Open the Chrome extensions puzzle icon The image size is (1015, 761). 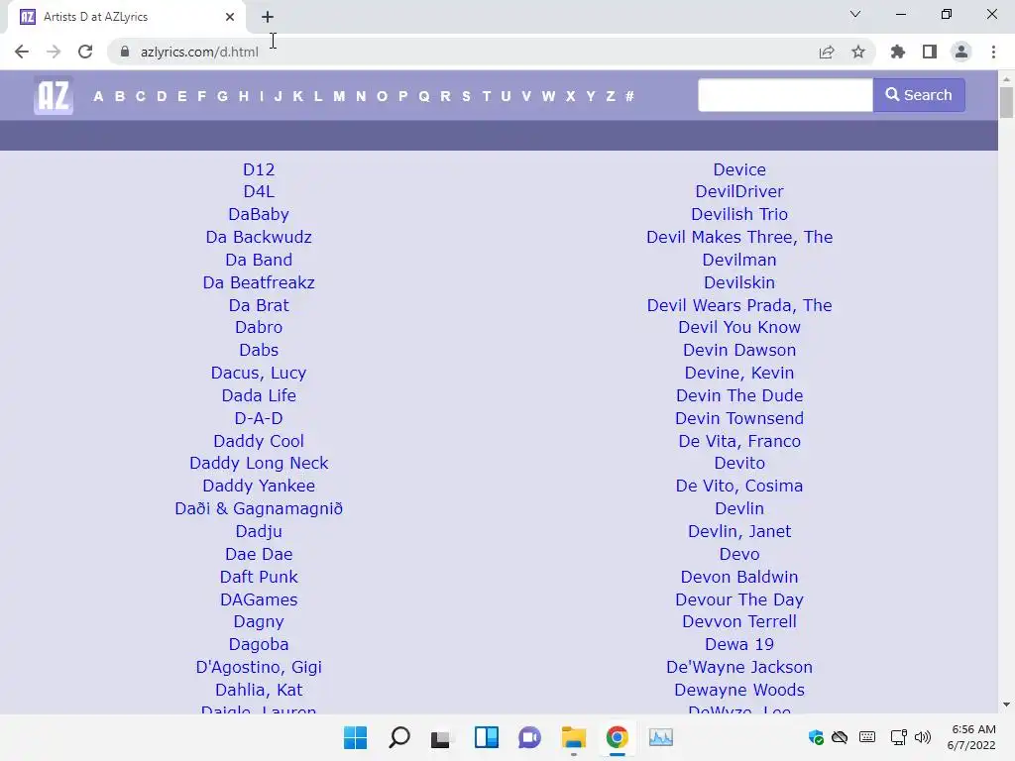pyautogui.click(x=898, y=52)
